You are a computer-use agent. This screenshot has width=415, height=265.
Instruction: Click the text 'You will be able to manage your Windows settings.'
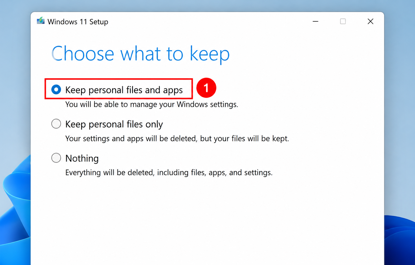152,104
